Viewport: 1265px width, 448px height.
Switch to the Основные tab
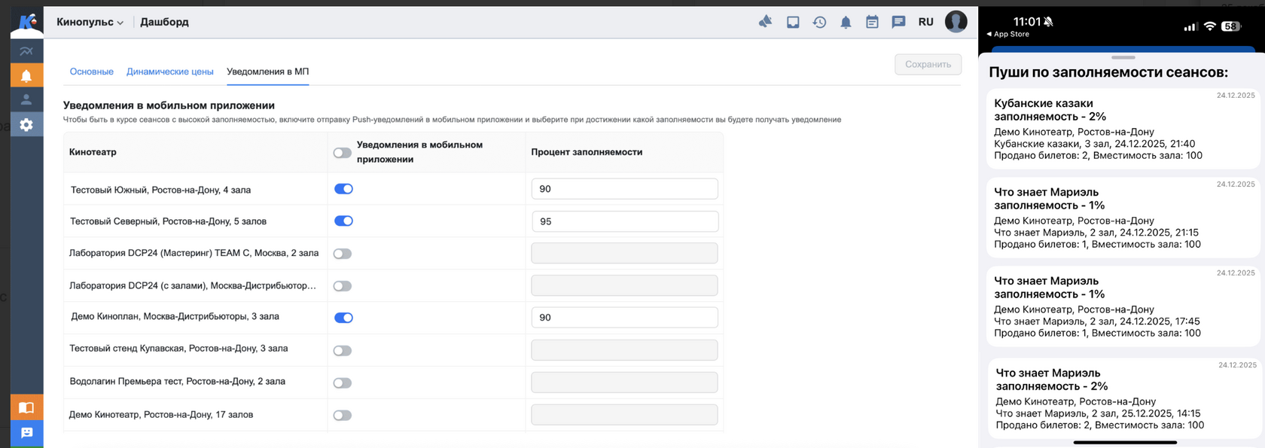click(91, 72)
